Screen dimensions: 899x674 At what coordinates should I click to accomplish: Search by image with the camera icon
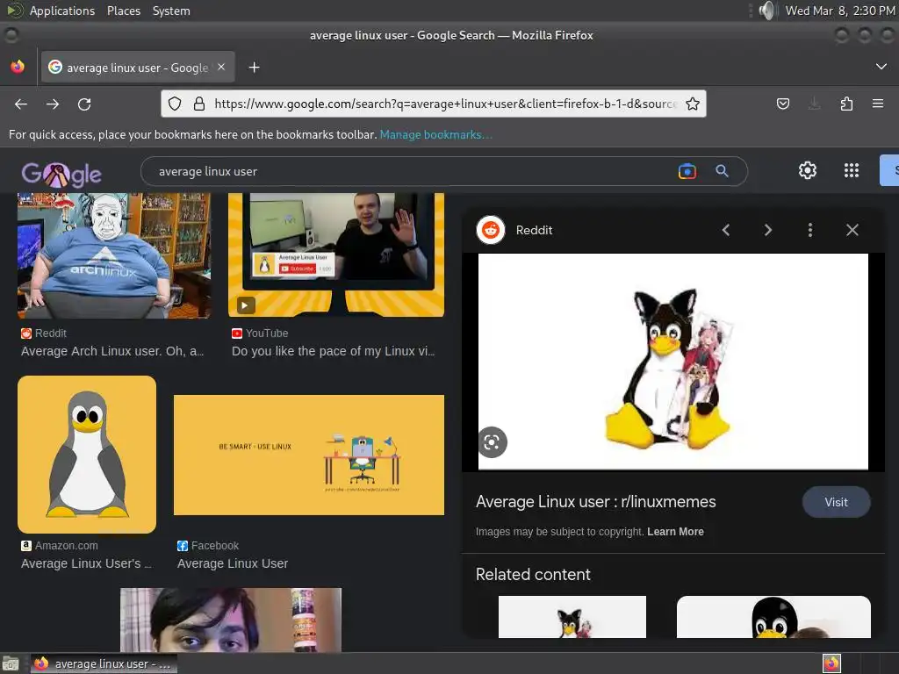(687, 171)
